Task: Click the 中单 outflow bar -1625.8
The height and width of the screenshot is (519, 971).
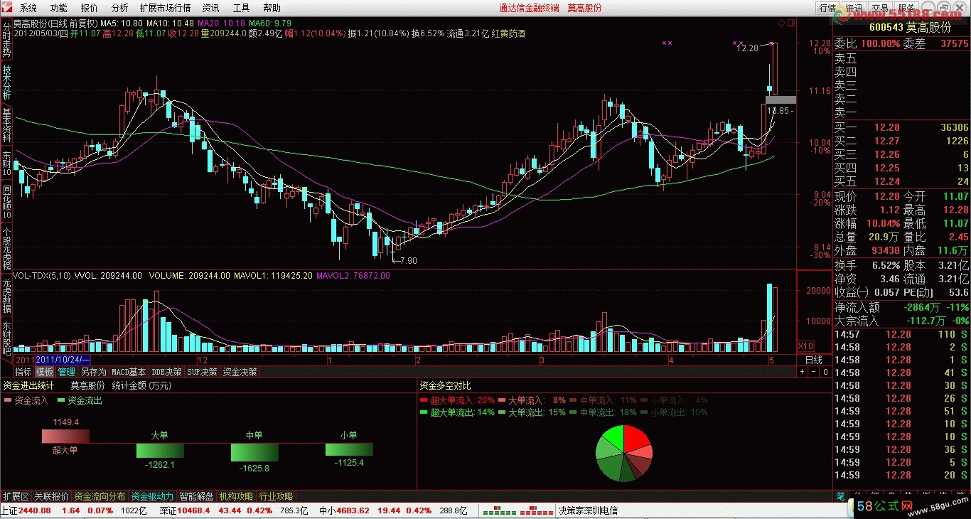Action: pyautogui.click(x=254, y=452)
